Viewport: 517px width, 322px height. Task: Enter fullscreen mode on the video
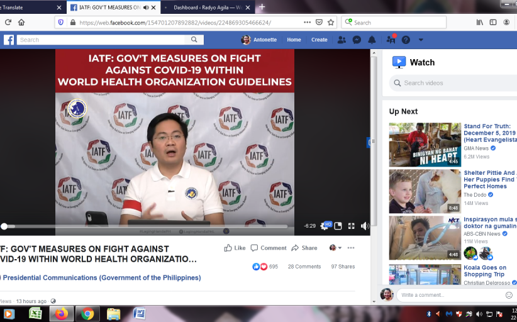(x=352, y=226)
